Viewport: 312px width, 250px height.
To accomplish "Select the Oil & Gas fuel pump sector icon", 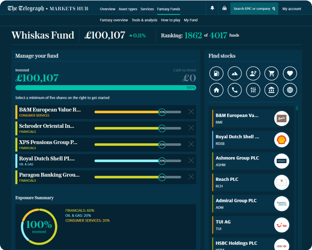I will pos(216,73).
